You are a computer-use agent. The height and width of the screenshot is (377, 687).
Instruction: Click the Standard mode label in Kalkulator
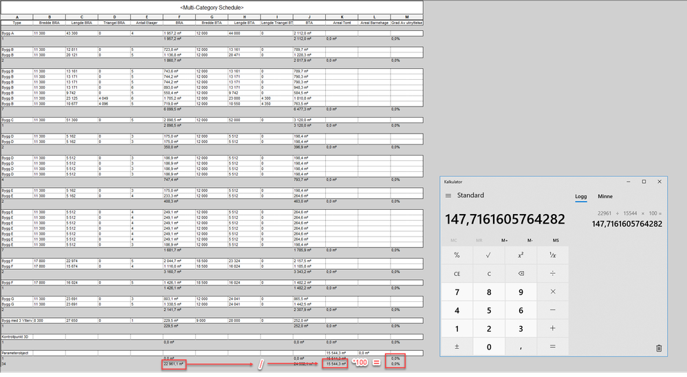point(470,195)
